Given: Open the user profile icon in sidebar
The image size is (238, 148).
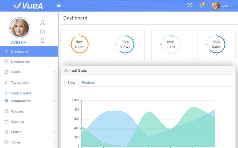Looking at the screenshot, I should tap(43, 23).
